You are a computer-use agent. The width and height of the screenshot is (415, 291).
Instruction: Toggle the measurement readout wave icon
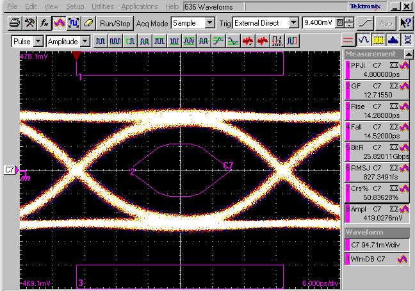(x=364, y=40)
